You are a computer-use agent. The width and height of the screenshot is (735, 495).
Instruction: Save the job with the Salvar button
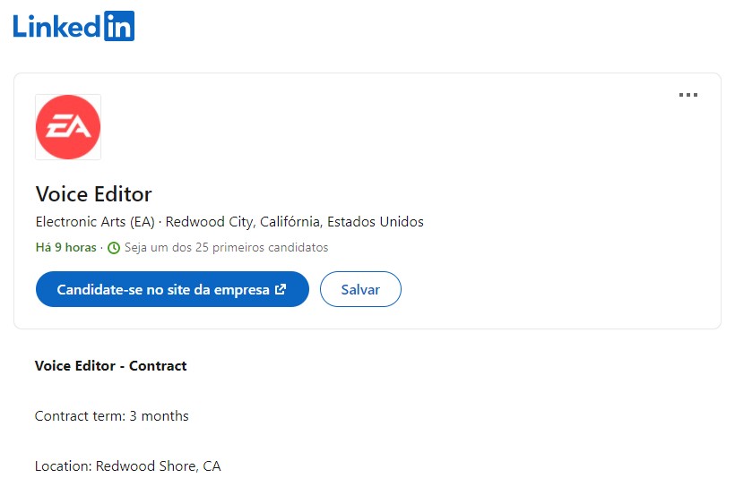[360, 289]
